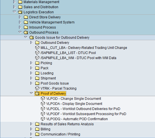This screenshot has height=138, width=155.
Task: Click the Shipment folder icon
Action: pyautogui.click(x=37, y=78)
